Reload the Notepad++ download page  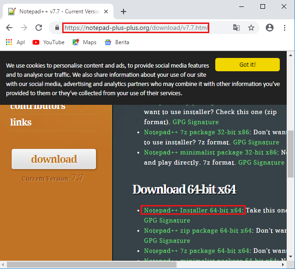(x=39, y=28)
